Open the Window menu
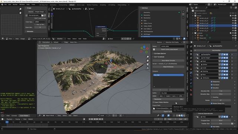 tap(22, 4)
